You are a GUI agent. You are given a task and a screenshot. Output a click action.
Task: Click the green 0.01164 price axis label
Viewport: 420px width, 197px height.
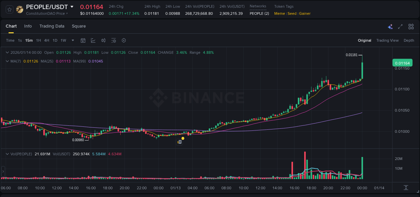402,63
